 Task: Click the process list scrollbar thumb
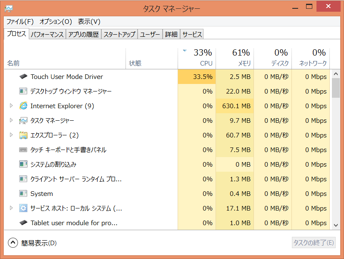click(336, 88)
